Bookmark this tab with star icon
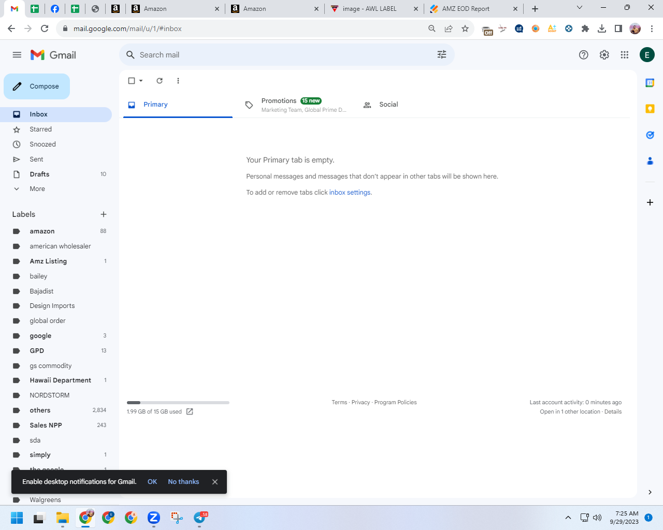 point(465,28)
